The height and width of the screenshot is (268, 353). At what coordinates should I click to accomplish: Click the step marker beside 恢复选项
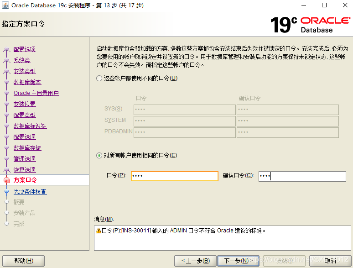[7, 169]
